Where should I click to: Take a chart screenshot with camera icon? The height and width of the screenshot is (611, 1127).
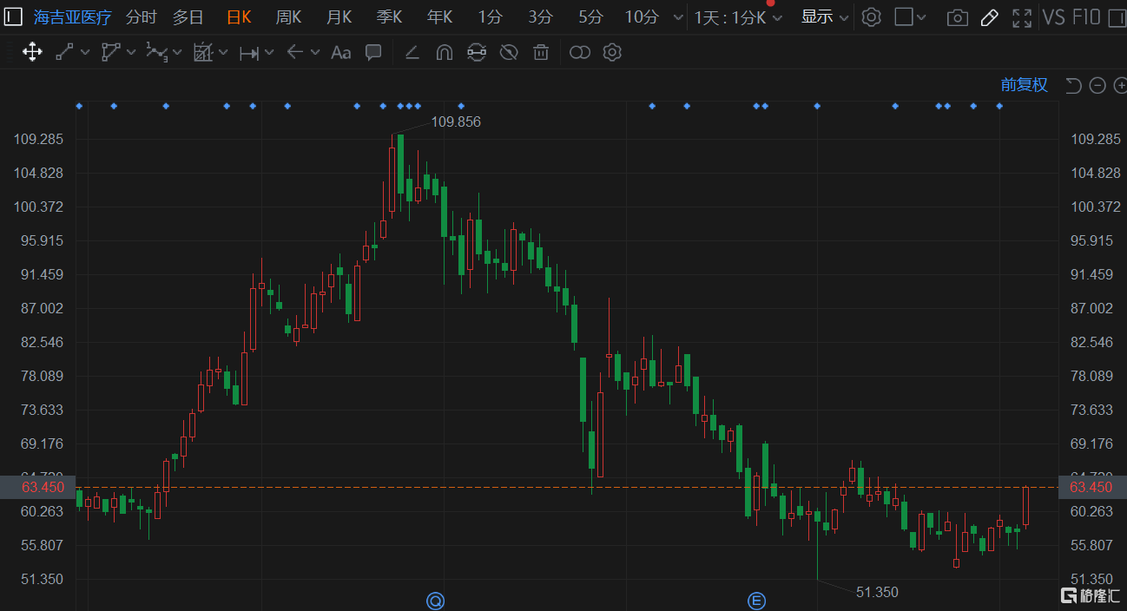957,17
